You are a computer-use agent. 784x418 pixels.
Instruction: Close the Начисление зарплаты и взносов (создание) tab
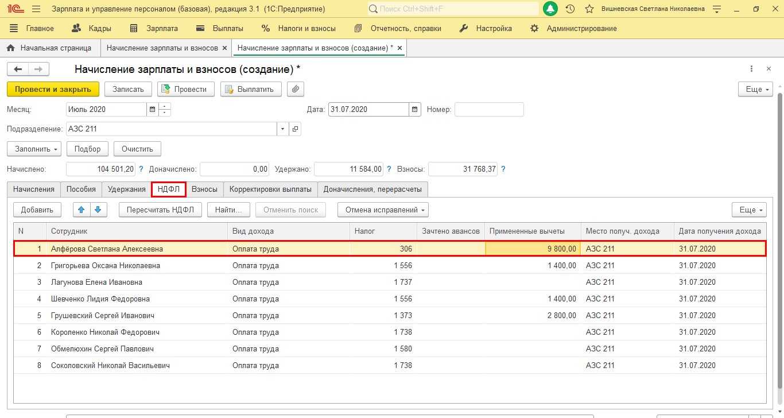pos(399,48)
